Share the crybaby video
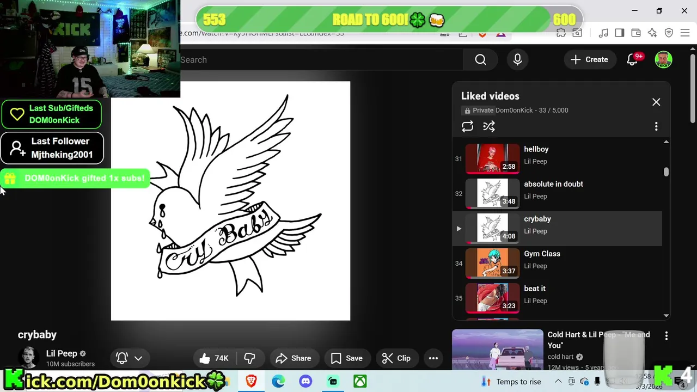 [294, 358]
